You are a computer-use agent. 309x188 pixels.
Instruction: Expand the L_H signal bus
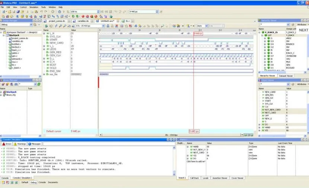(x=44, y=34)
